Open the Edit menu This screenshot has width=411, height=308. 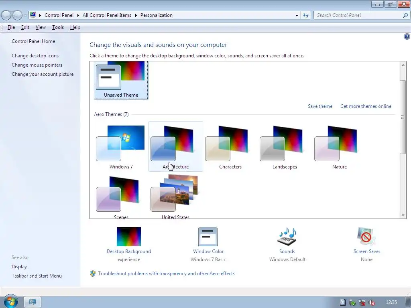25,27
